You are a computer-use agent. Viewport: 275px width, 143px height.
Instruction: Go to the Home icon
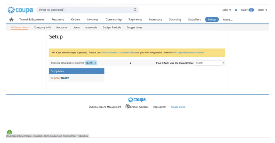(x=11, y=19)
